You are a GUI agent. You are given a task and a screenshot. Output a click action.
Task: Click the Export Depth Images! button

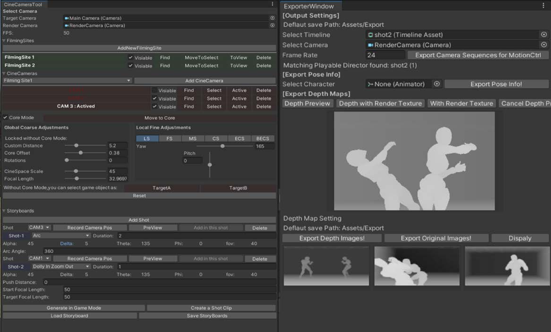pyautogui.click(x=332, y=238)
